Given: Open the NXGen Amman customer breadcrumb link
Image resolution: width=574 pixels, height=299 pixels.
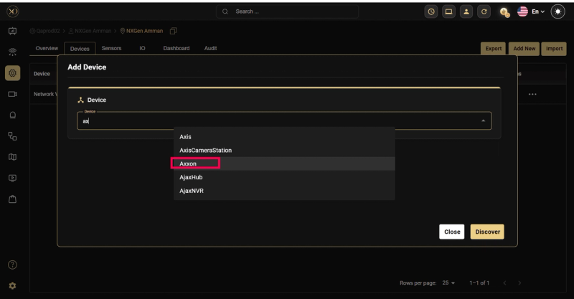Looking at the screenshot, I should pos(90,31).
